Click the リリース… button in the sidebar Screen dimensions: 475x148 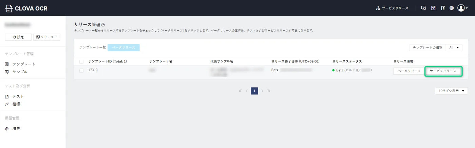click(47, 37)
